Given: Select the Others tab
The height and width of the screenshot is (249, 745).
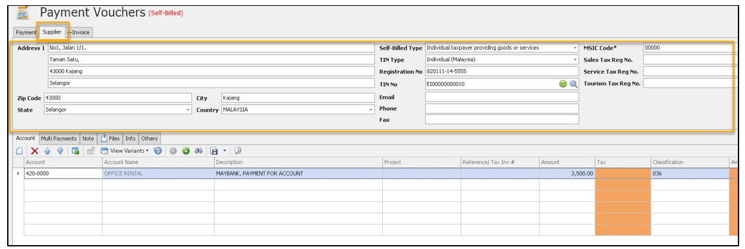Looking at the screenshot, I should (x=149, y=139).
